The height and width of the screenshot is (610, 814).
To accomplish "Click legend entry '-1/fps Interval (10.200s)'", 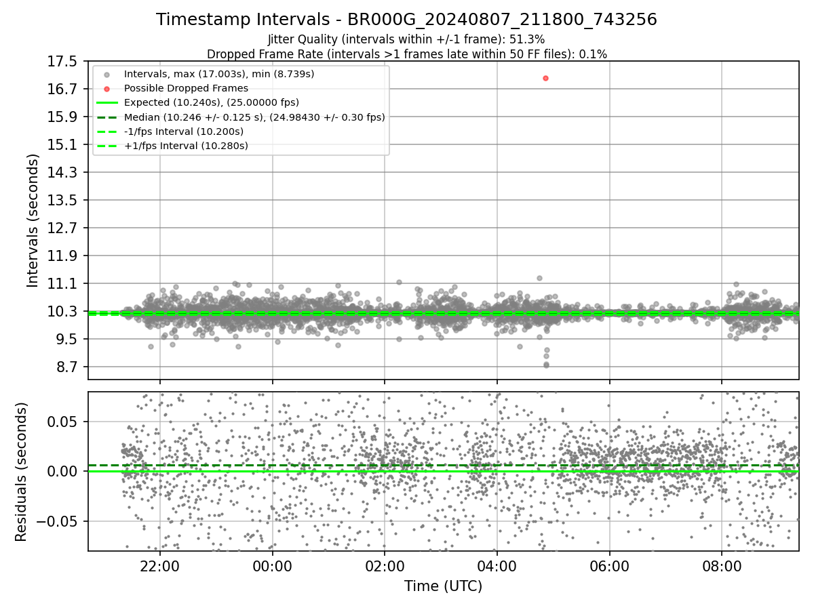I will tap(184, 131).
